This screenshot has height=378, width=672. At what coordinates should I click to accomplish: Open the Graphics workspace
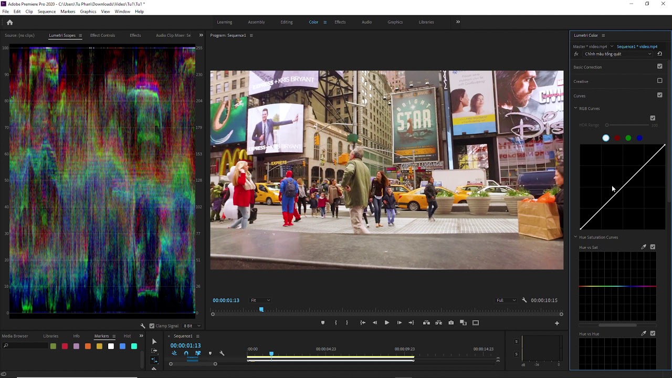tap(395, 22)
